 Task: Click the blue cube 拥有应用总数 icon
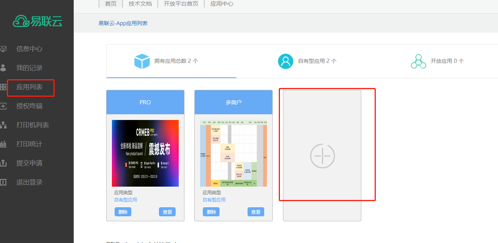tap(142, 61)
